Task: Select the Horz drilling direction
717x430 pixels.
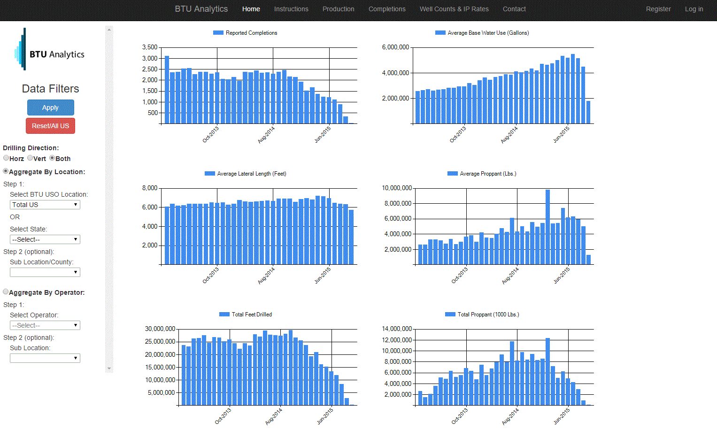Action: click(6, 158)
